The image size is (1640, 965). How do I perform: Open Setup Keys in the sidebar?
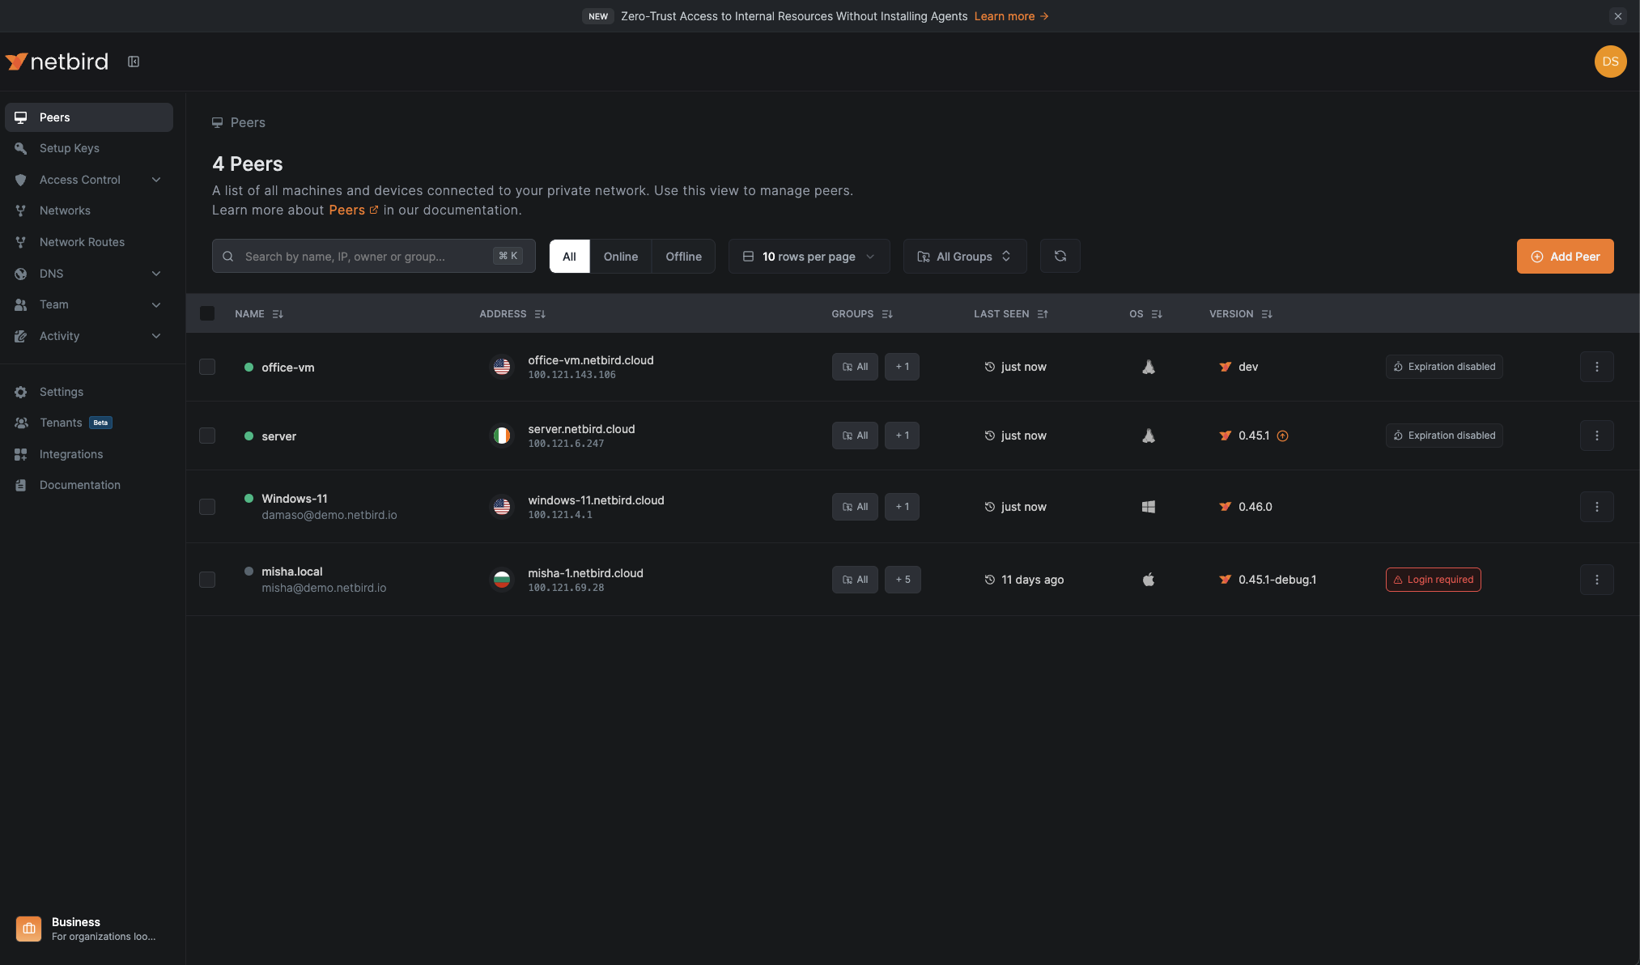(70, 148)
